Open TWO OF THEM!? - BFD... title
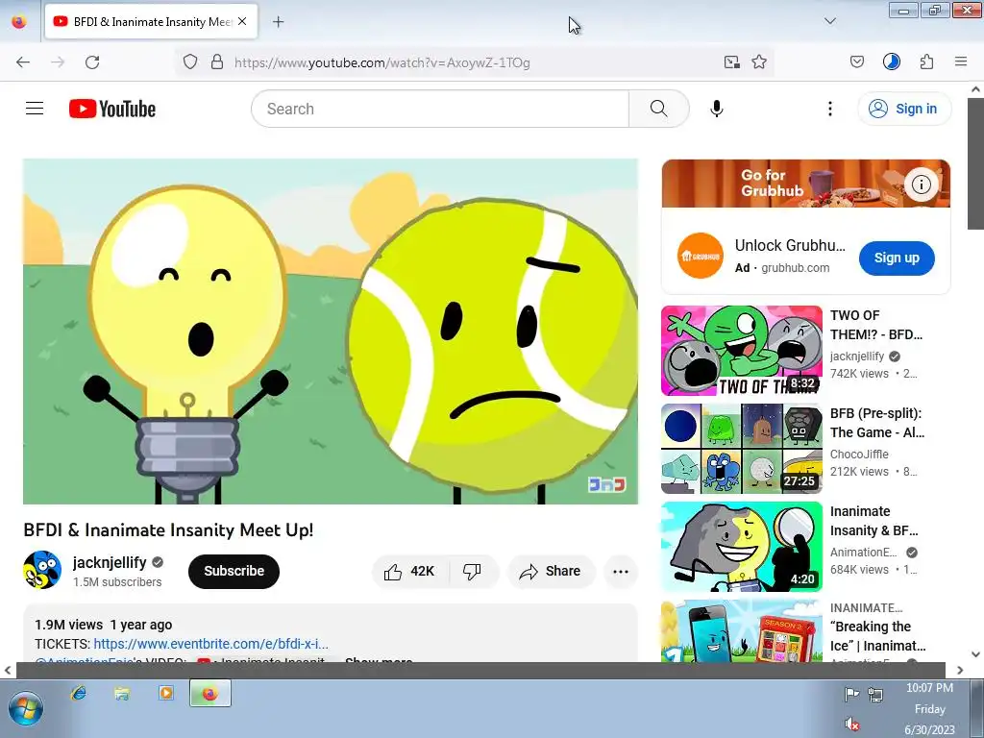Screen dimensions: 984x738 876,325
